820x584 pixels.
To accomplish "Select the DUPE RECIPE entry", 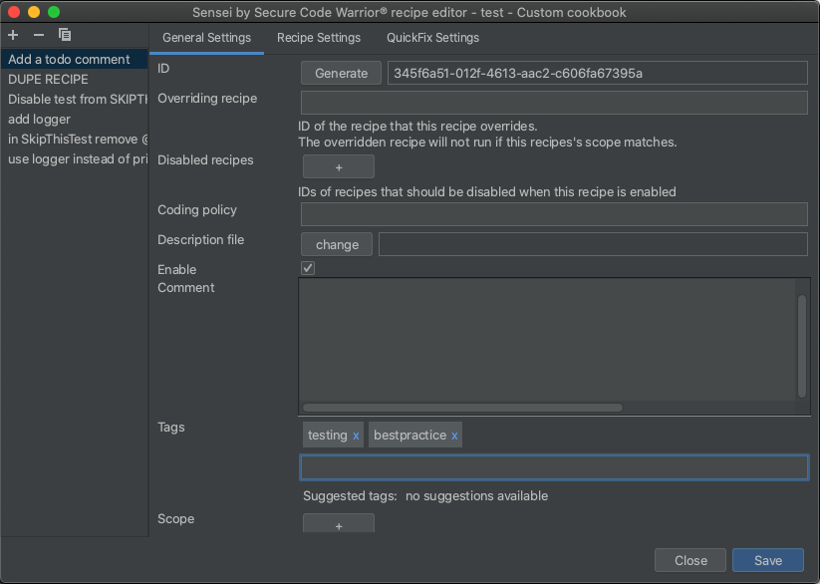I will 75,79.
